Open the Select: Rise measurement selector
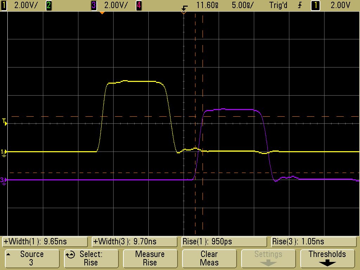 point(91,258)
